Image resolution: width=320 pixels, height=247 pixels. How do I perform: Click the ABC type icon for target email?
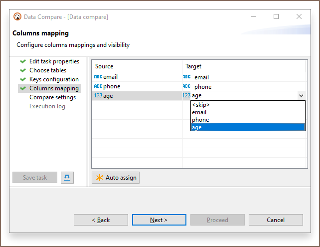pyautogui.click(x=186, y=77)
